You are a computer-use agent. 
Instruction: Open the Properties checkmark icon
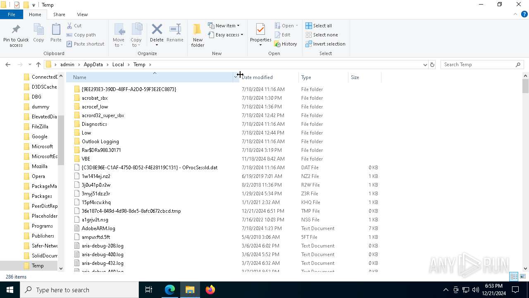click(x=260, y=30)
